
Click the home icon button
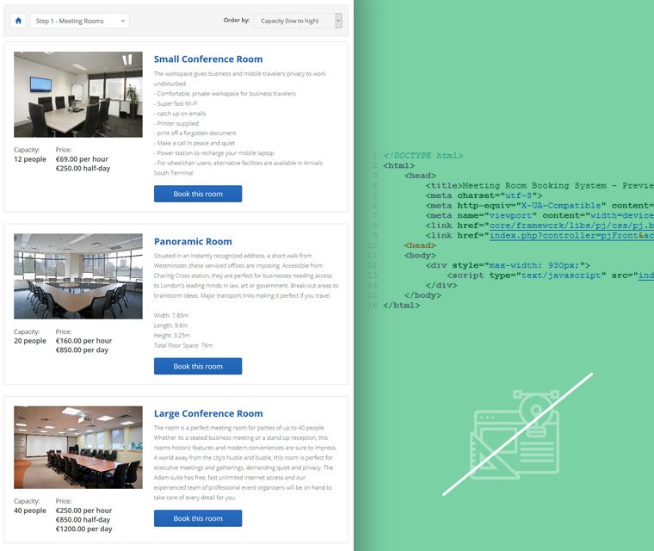point(18,21)
